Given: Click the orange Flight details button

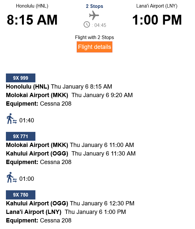Looking at the screenshot, I should pyautogui.click(x=94, y=47).
